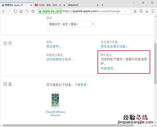Click the iPhone 6s device thumbnail
The height and width of the screenshot is (127, 157).
[55, 100]
